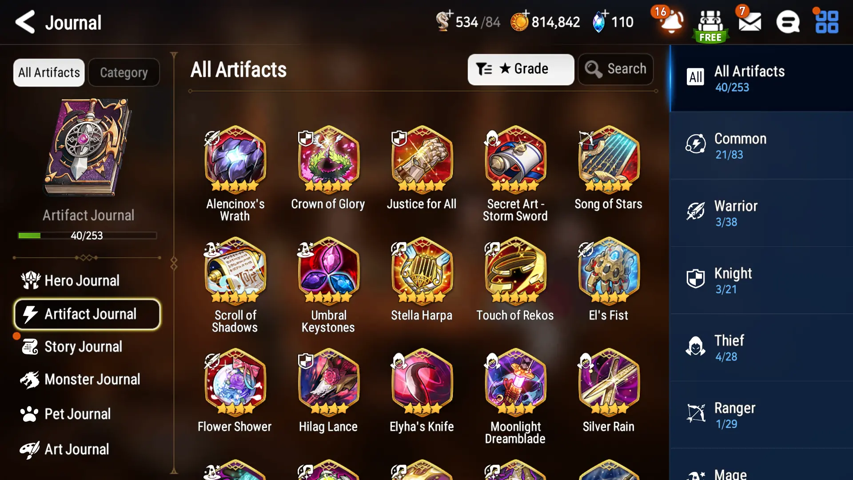Image resolution: width=853 pixels, height=480 pixels.
Task: Add skystones with the plus crystal icon
Action: click(599, 21)
